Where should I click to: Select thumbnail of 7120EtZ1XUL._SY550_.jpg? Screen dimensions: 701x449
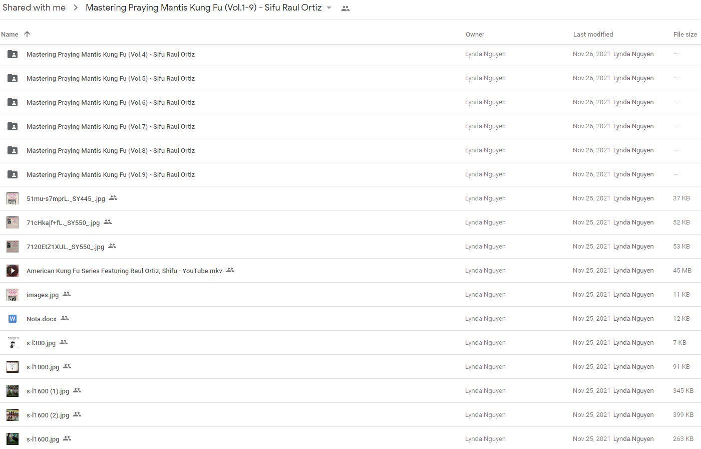point(13,247)
